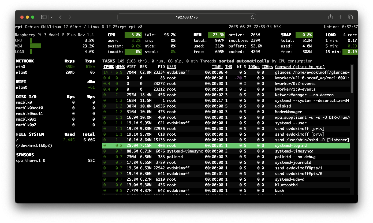
Task: Open the sidebar options dropdown chevron
Action: pos(51,17)
